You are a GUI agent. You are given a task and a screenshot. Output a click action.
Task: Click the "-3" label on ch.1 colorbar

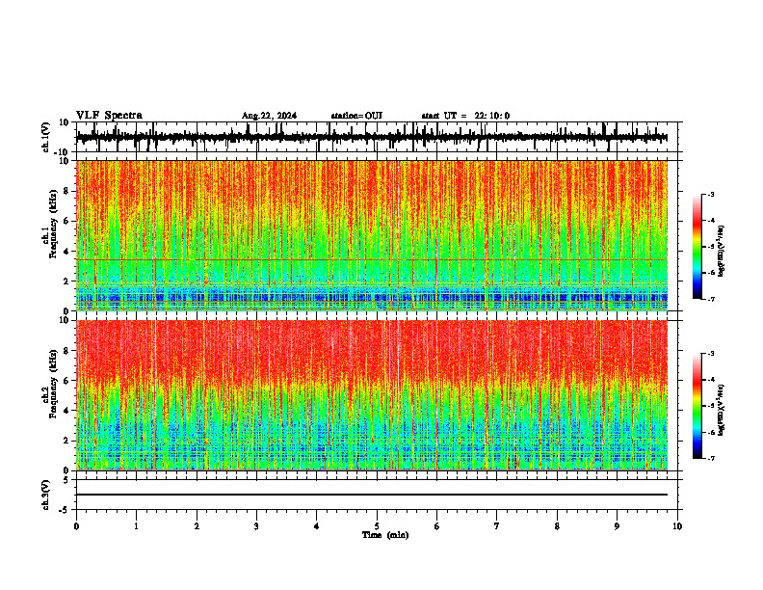[710, 195]
